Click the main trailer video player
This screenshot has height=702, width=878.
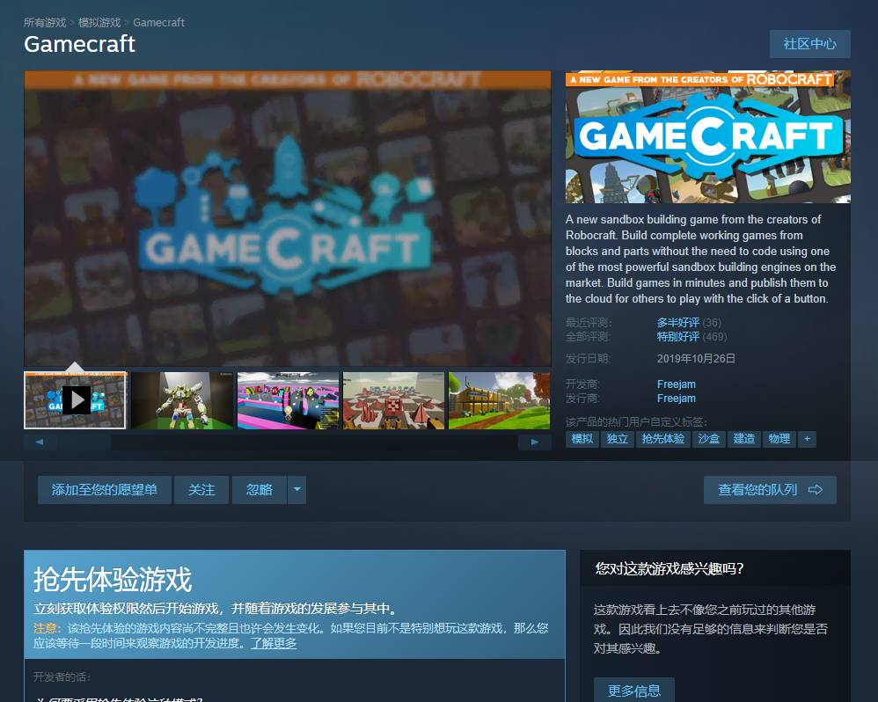tap(288, 218)
